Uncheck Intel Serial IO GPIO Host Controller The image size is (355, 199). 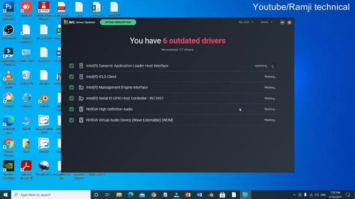coord(72,98)
